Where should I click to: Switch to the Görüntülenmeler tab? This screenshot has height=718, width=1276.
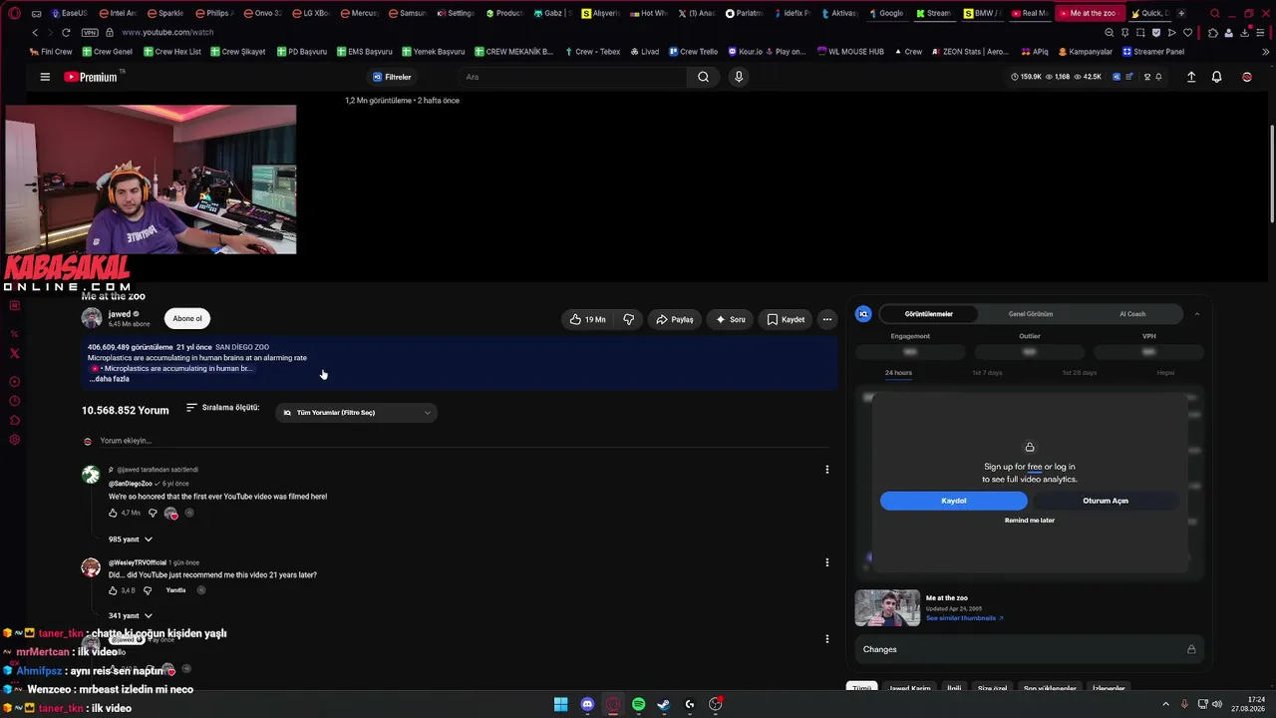(928, 314)
